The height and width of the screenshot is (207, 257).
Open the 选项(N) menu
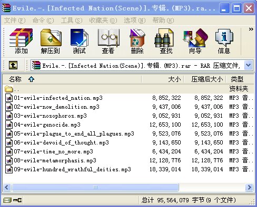coord(135,20)
